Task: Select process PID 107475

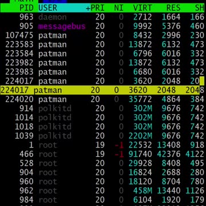Action: (x=103, y=35)
